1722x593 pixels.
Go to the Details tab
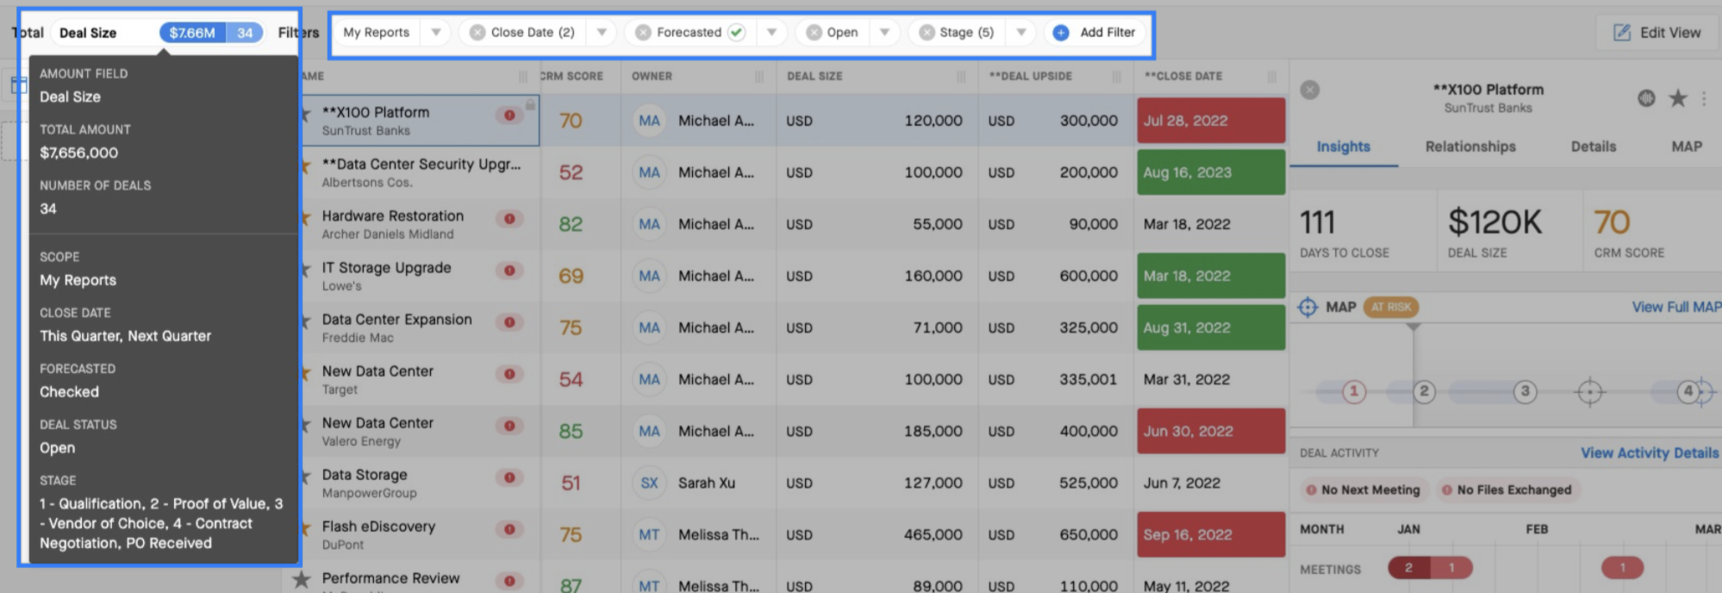click(x=1593, y=147)
